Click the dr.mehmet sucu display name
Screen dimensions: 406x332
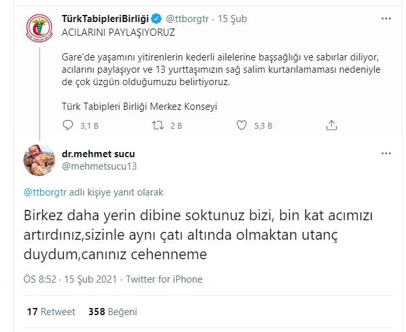(x=98, y=154)
